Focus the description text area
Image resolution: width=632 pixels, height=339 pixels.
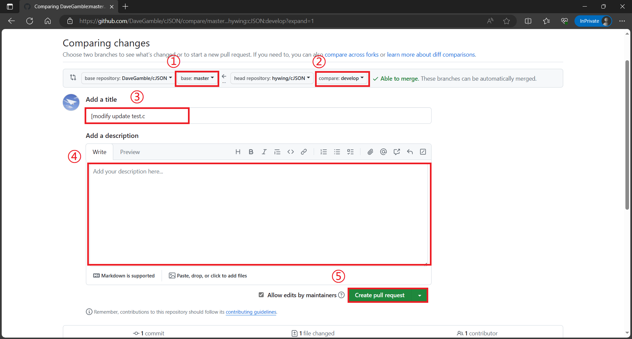tap(258, 214)
